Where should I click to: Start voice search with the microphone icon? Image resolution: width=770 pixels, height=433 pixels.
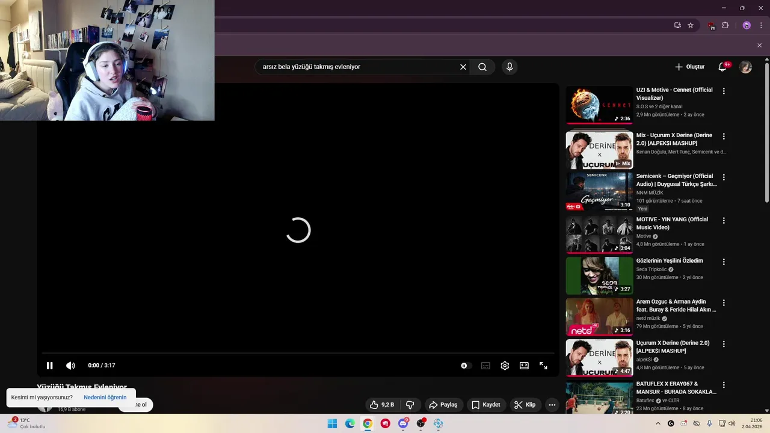510,67
